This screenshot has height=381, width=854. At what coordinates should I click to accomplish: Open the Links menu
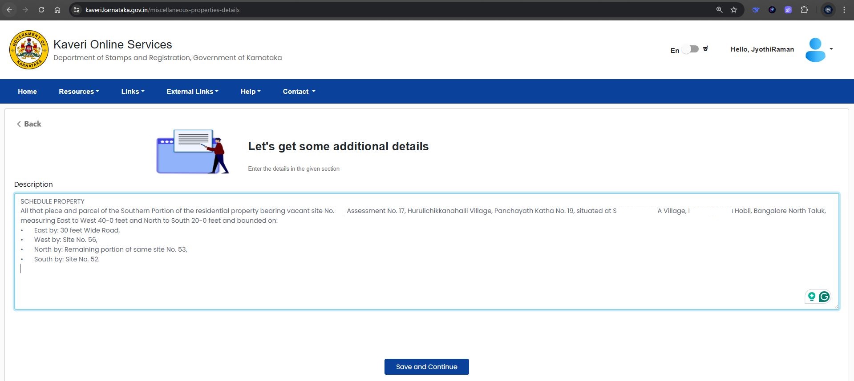(133, 92)
